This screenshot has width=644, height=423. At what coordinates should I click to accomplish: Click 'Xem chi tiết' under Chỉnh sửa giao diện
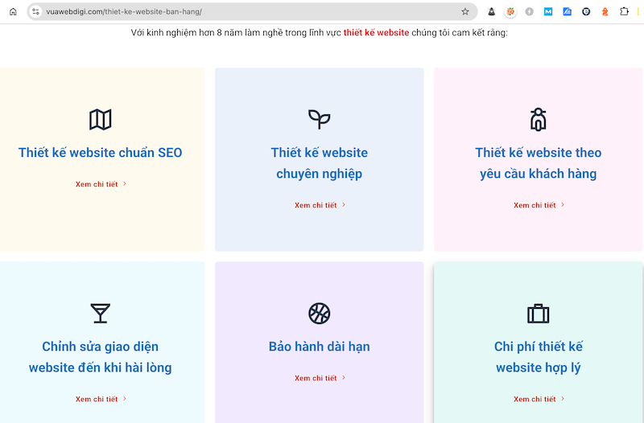(101, 399)
